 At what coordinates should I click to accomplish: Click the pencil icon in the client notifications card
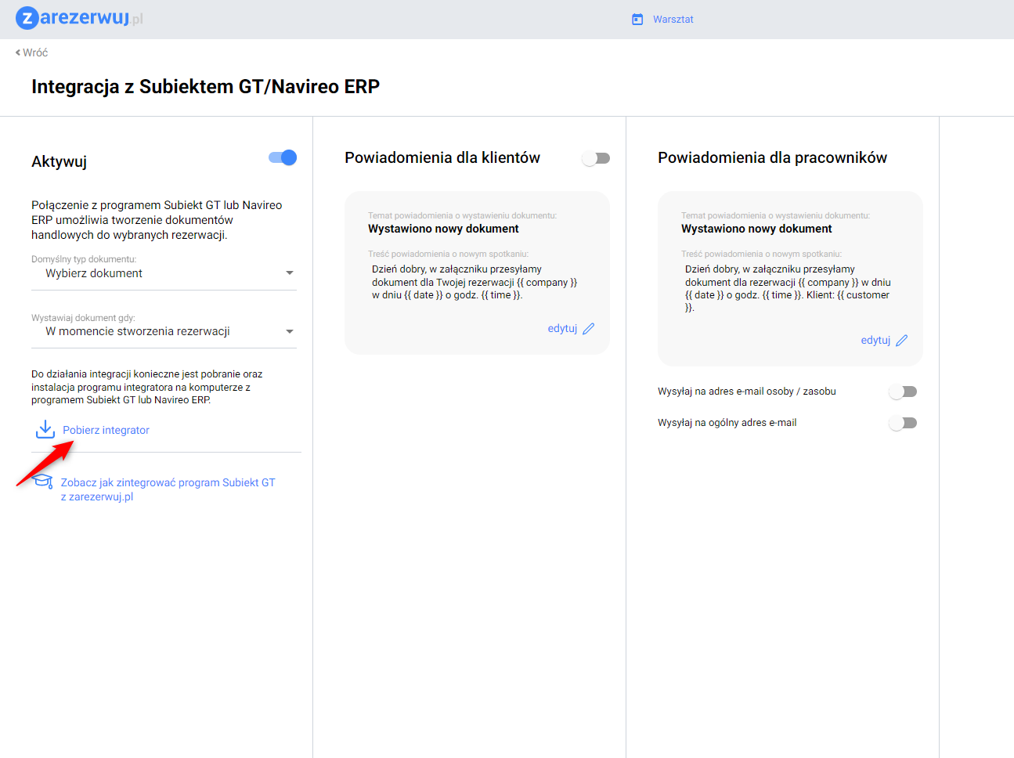coord(589,329)
